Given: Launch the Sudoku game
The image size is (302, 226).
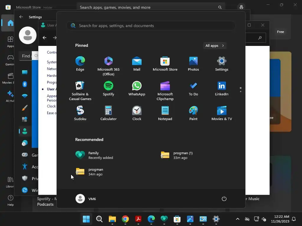Looking at the screenshot, I should pos(80,113).
